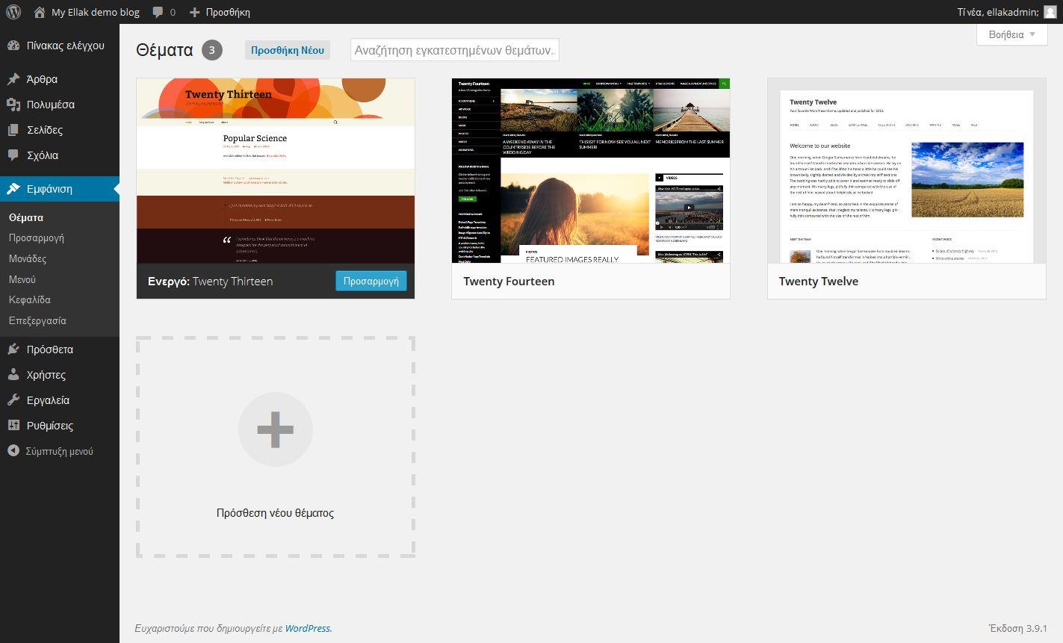Click the Θέματα page heading

pyautogui.click(x=165, y=50)
